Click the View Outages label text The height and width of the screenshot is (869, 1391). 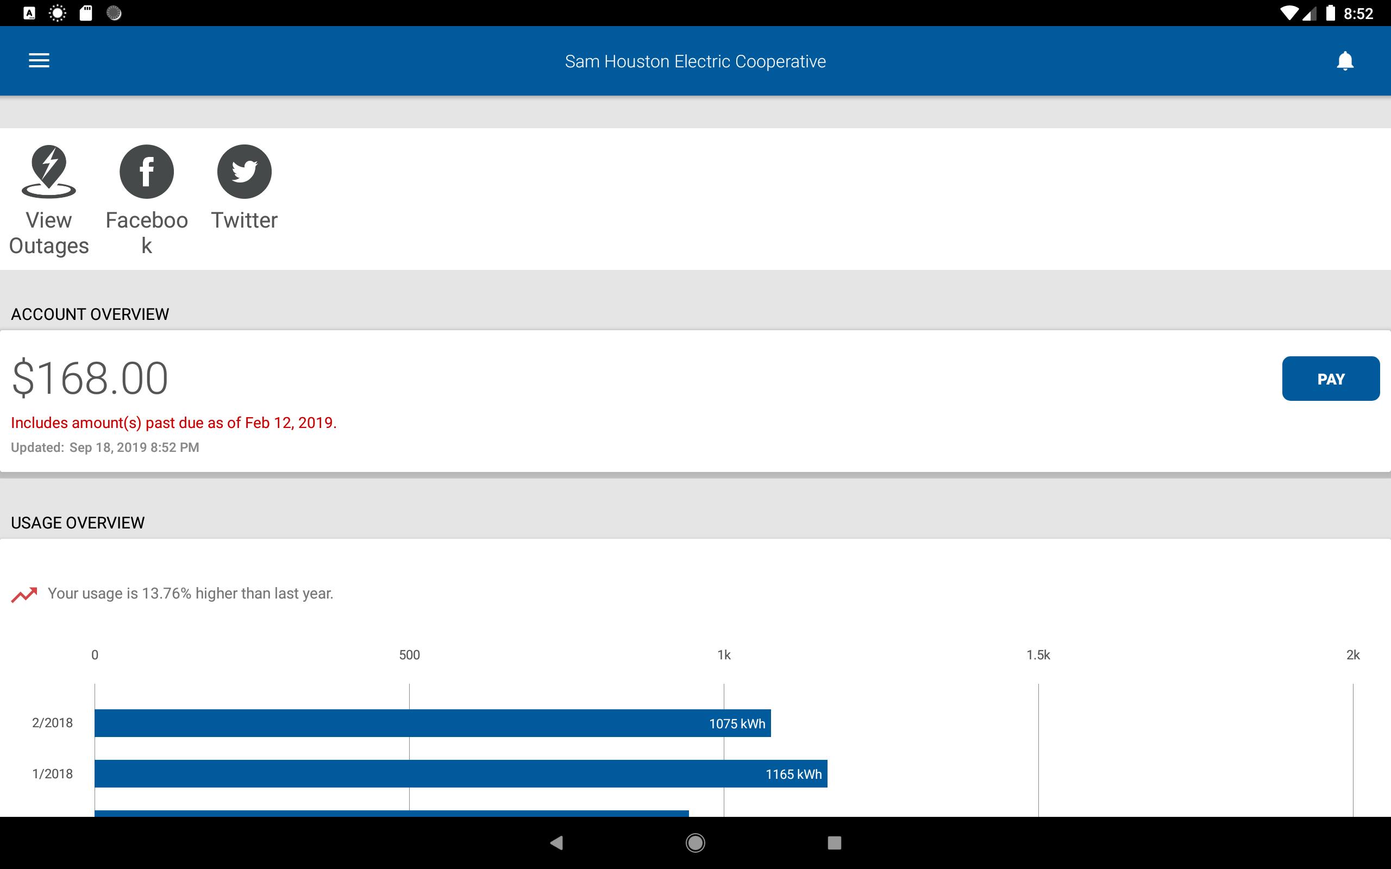tap(49, 233)
